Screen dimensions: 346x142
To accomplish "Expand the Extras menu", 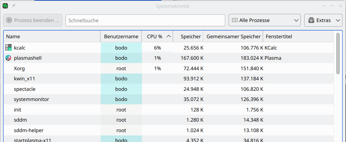I will click(323, 20).
